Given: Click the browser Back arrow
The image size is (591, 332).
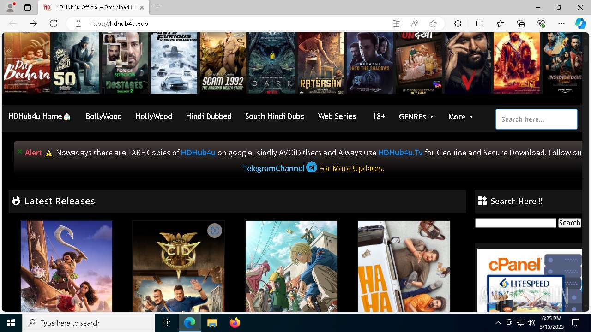Looking at the screenshot, I should pyautogui.click(x=13, y=24).
